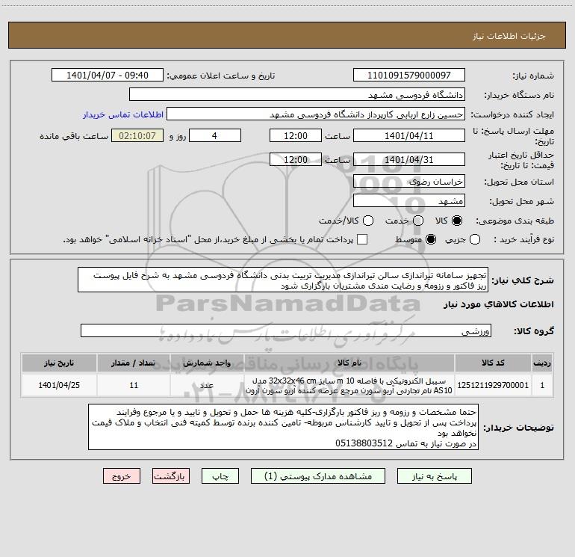Click the کد کالا column header

[x=493, y=363]
